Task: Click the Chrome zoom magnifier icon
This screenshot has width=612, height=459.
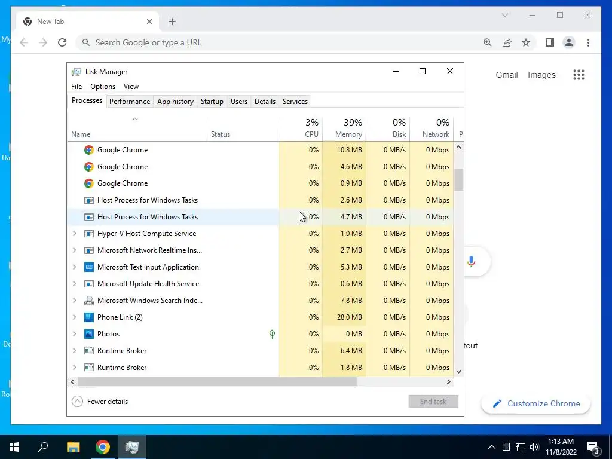Action: [488, 42]
